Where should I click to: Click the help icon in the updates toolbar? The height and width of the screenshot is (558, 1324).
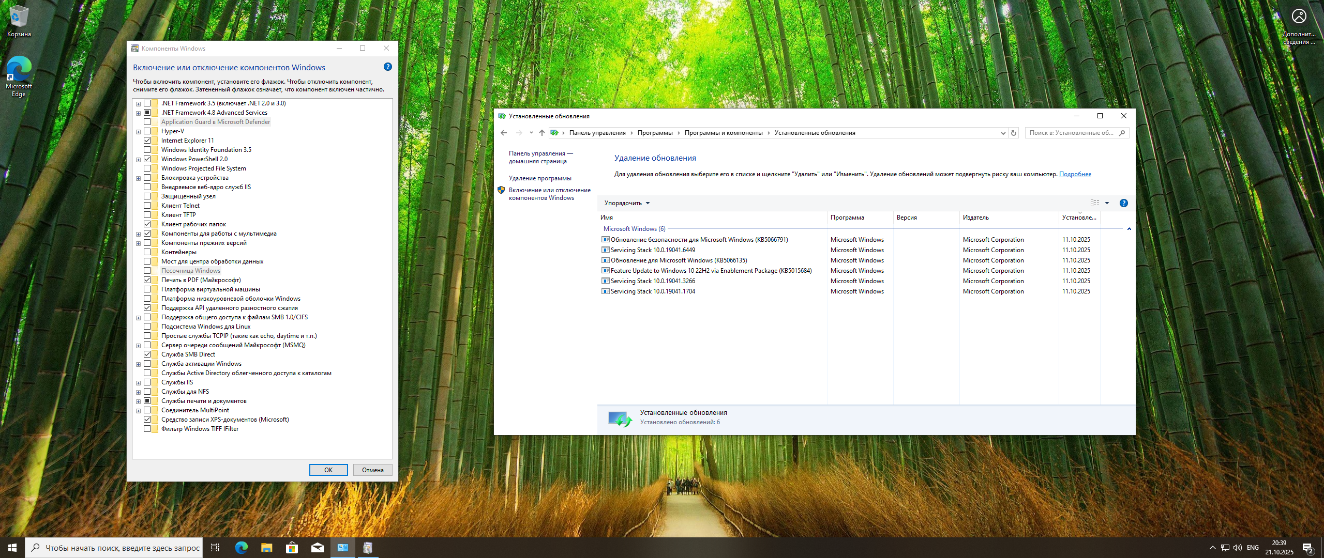tap(1123, 203)
